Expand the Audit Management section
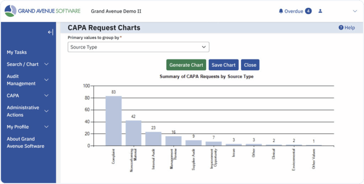Screen dimensions: 364x184 pos(46,80)
